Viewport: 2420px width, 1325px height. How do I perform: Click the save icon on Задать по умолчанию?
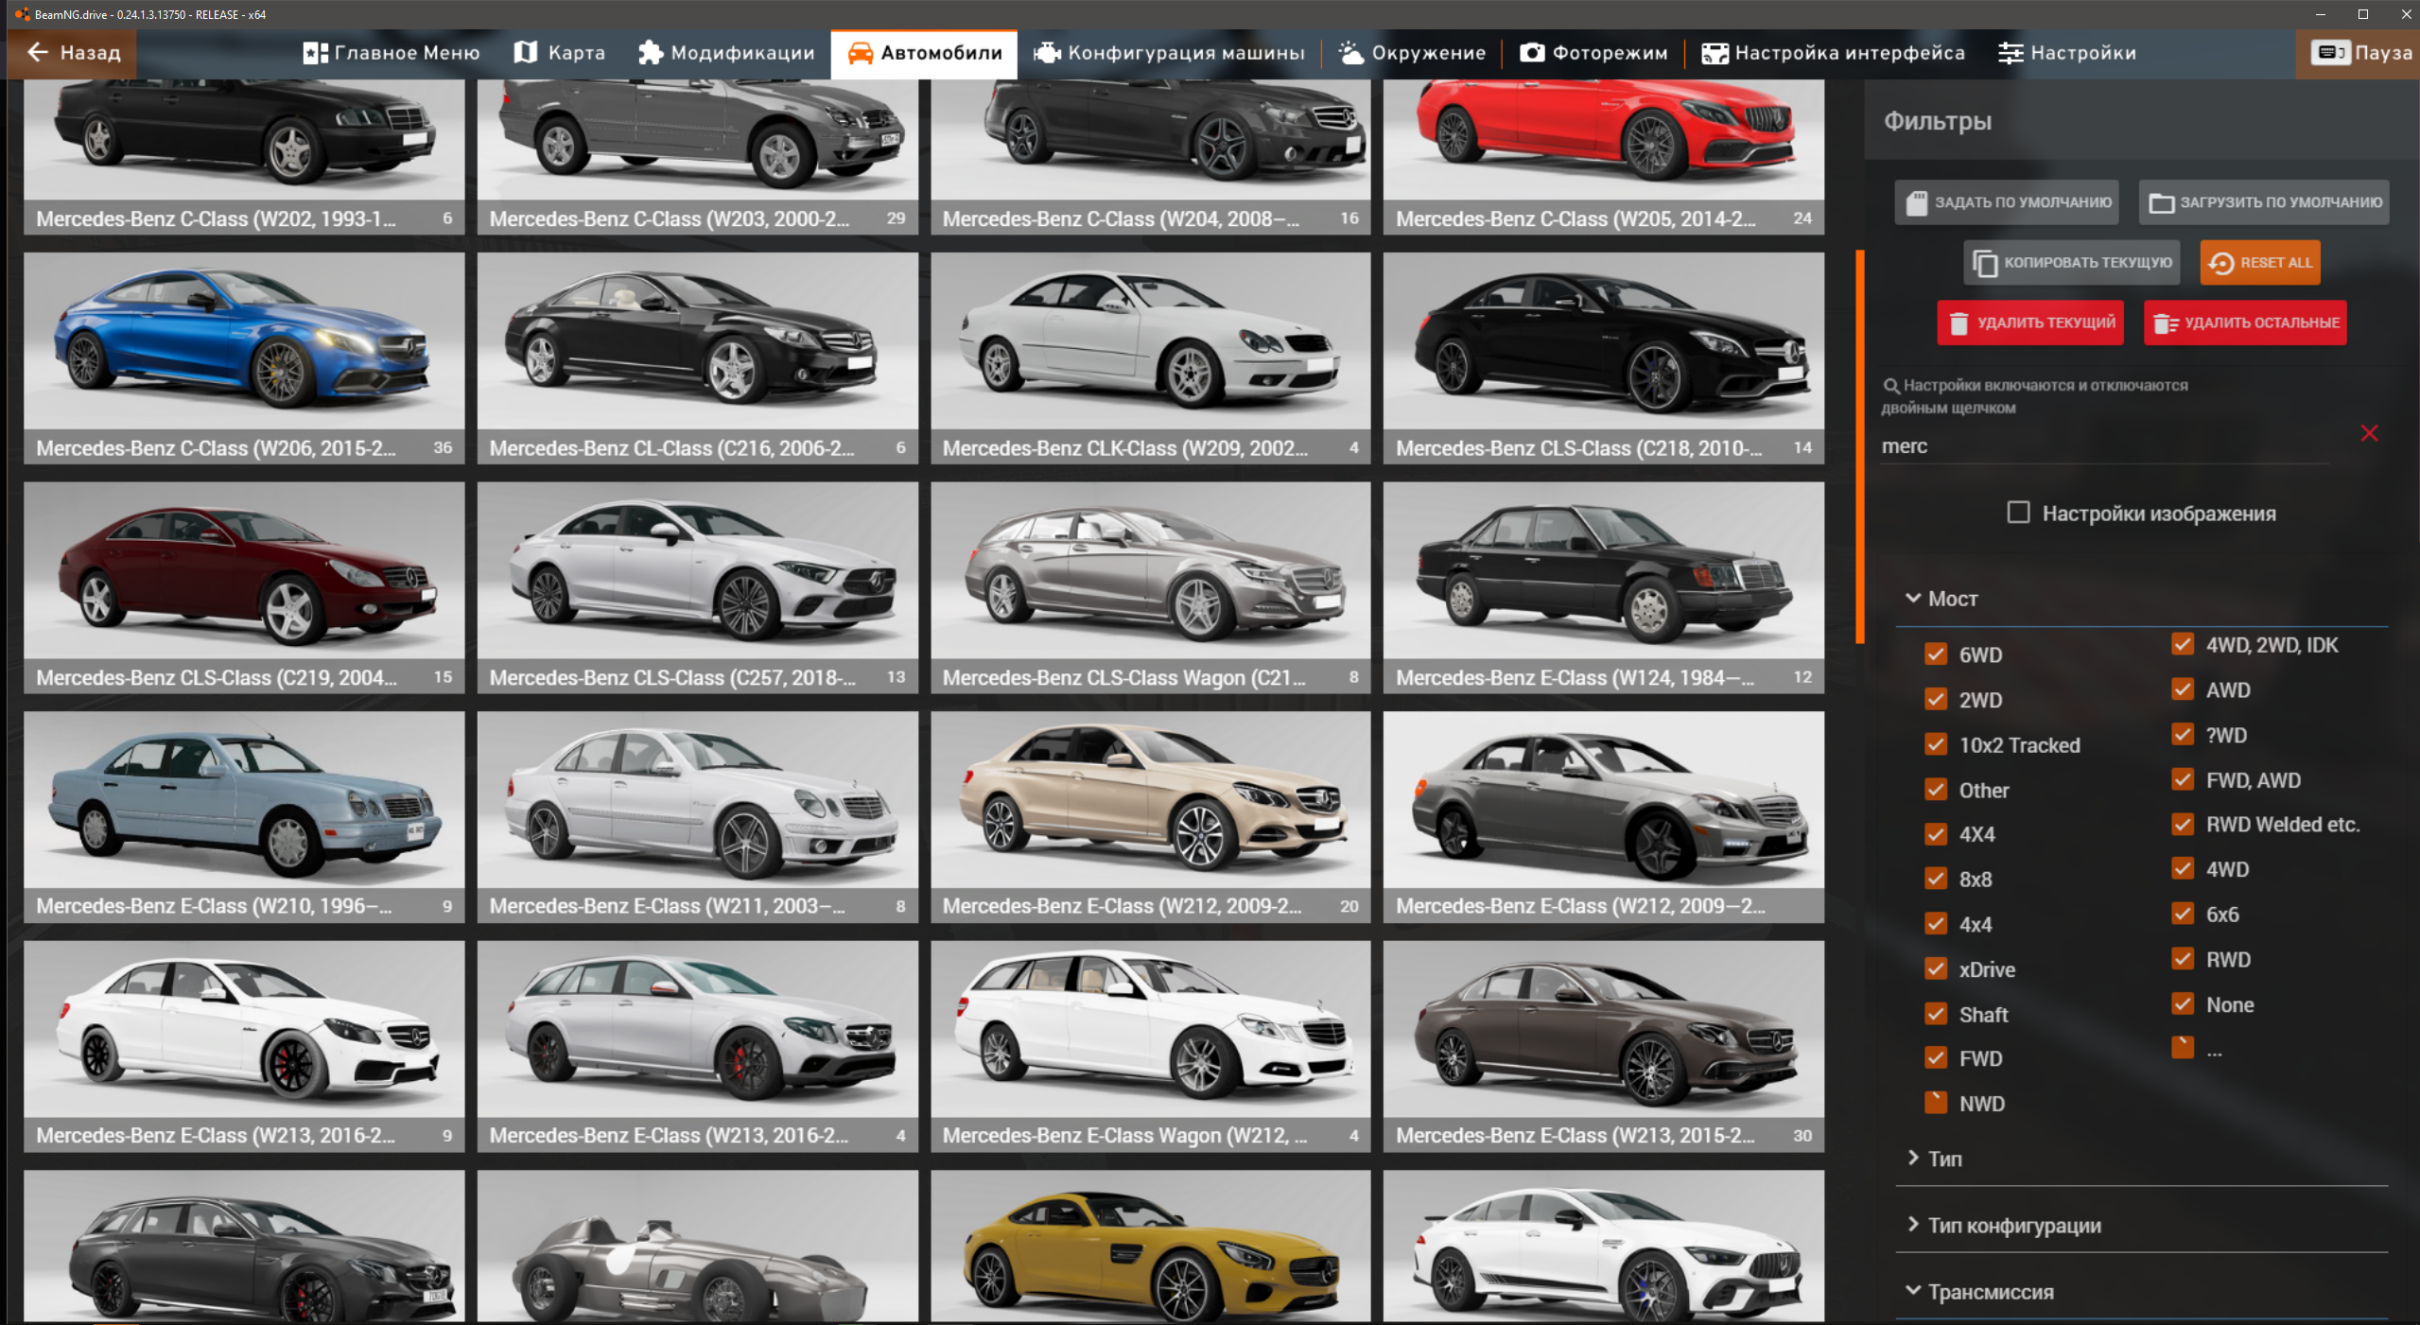[x=1916, y=202]
